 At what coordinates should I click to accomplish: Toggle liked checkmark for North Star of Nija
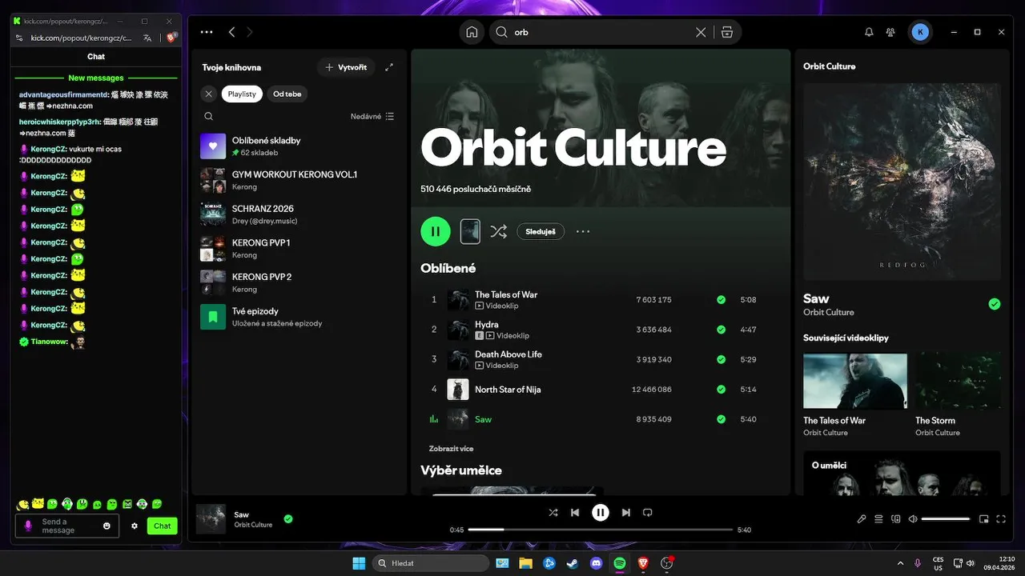coord(721,390)
